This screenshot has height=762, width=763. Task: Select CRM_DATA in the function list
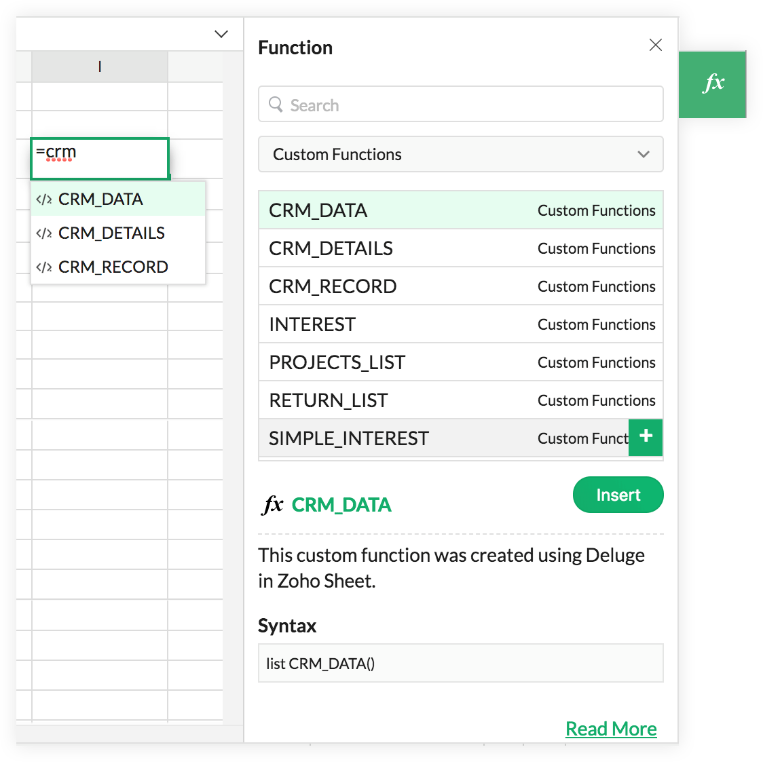(461, 210)
